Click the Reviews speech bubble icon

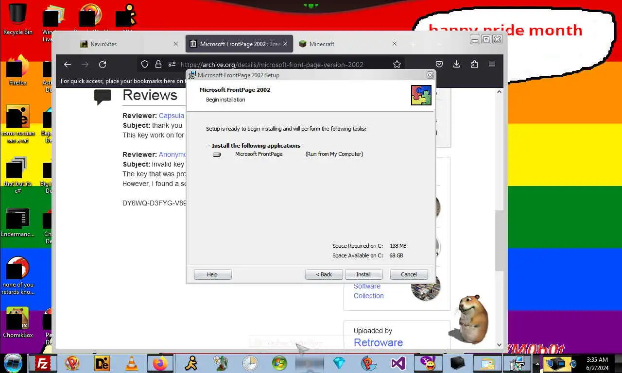coord(103,97)
